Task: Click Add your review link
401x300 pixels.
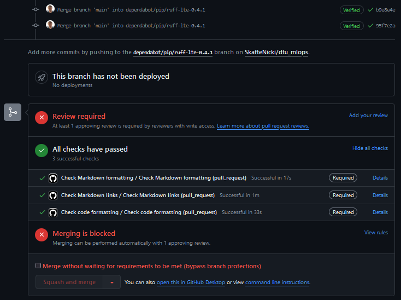Action: click(x=368, y=116)
